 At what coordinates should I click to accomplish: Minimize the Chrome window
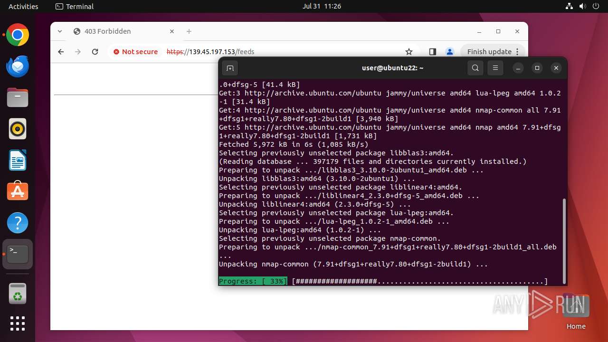479,31
